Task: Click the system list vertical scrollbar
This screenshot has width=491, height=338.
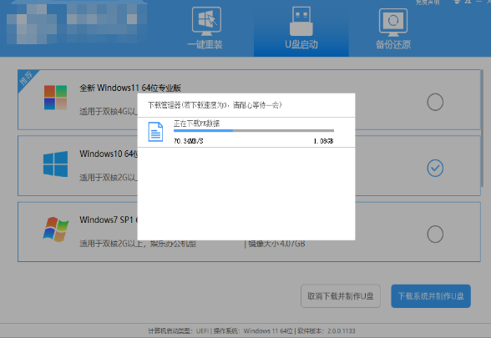Action: 483,129
